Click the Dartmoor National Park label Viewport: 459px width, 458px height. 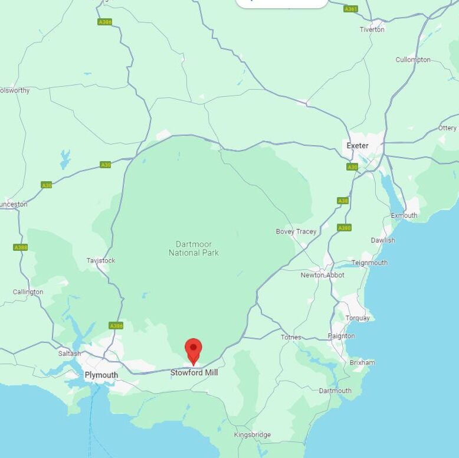[194, 248]
